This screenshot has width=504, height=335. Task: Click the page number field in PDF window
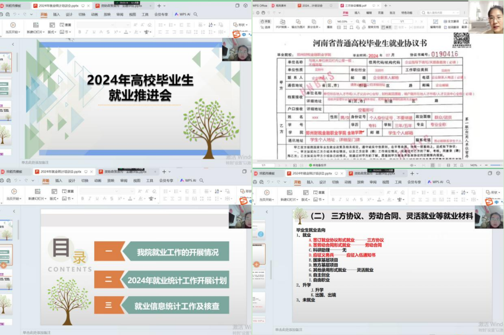pos(402,21)
